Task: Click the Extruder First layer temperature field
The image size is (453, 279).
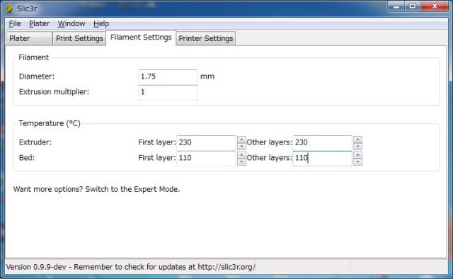Action: (x=206, y=142)
